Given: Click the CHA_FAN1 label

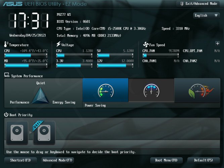Looking at the screenshot, I should pyautogui.click(x=149, y=61).
